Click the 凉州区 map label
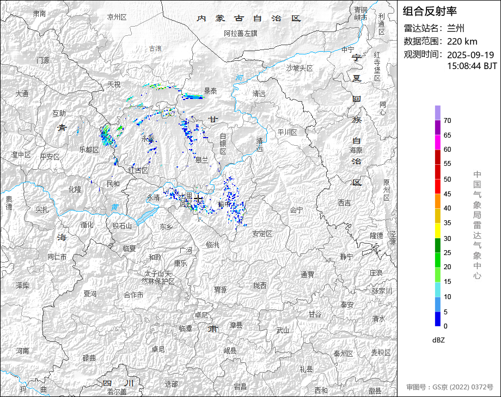Screen dimensions: 501x397 tap(117, 17)
